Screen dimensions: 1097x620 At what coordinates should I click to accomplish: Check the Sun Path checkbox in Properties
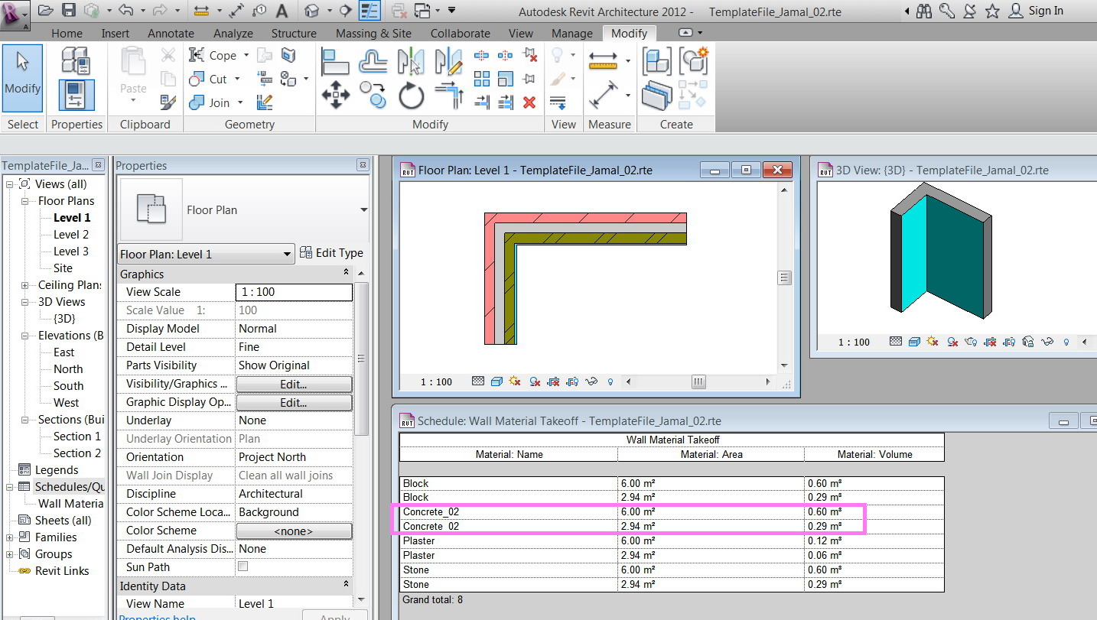(x=243, y=566)
